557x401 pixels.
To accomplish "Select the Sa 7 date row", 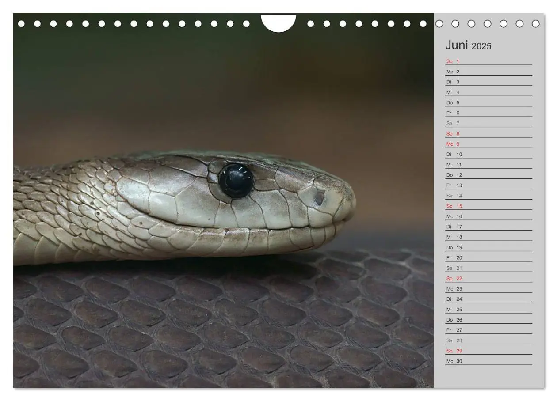I will click(488, 123).
